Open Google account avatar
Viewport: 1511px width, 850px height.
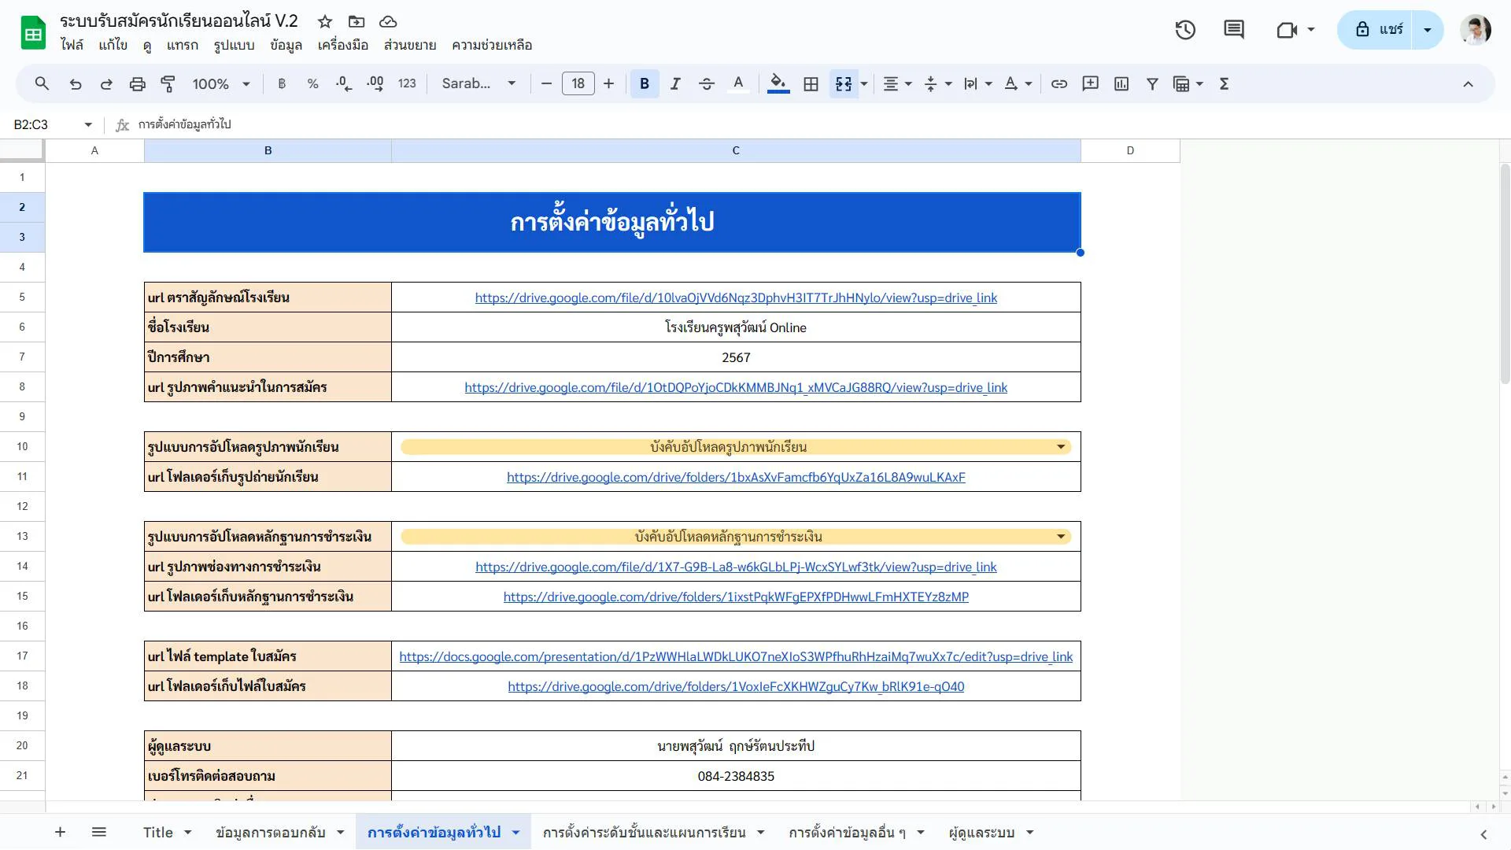pyautogui.click(x=1475, y=30)
